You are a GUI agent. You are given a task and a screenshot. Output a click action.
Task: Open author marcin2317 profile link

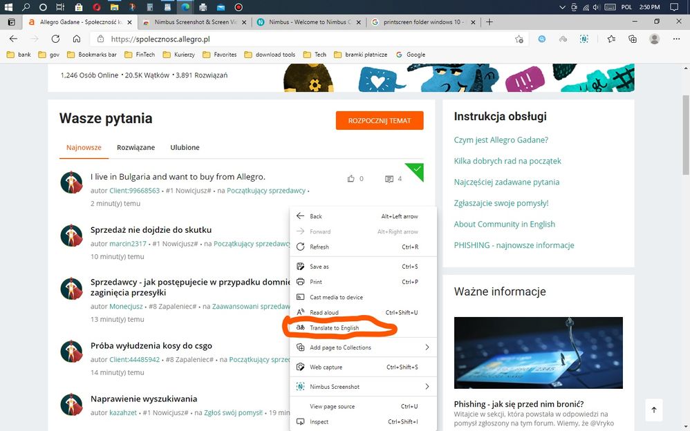128,244
